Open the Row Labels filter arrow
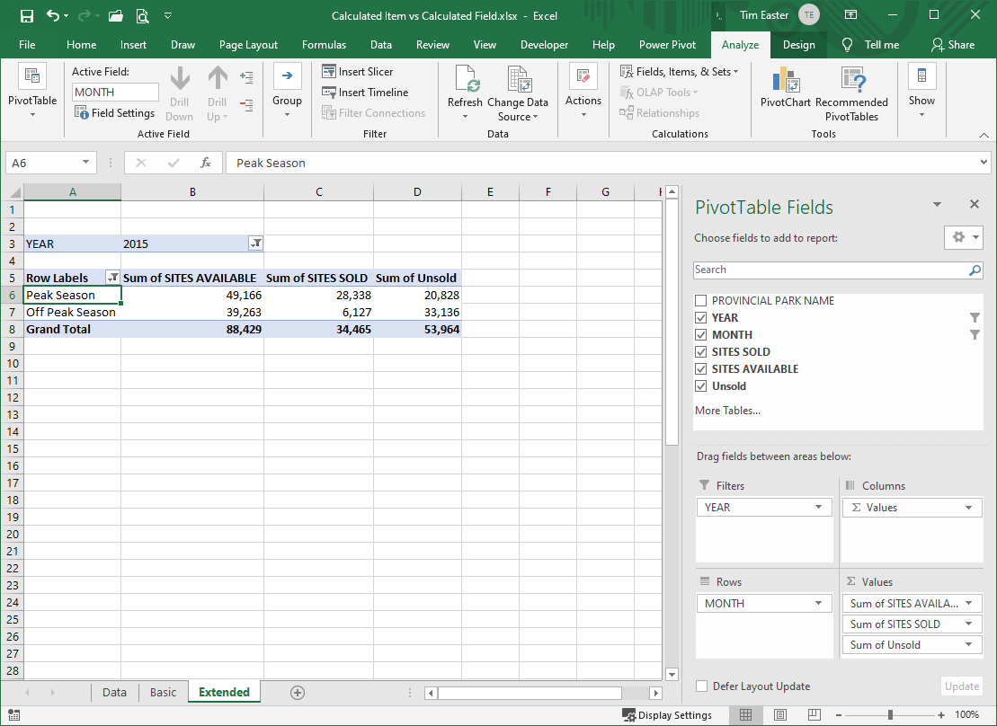 point(115,277)
